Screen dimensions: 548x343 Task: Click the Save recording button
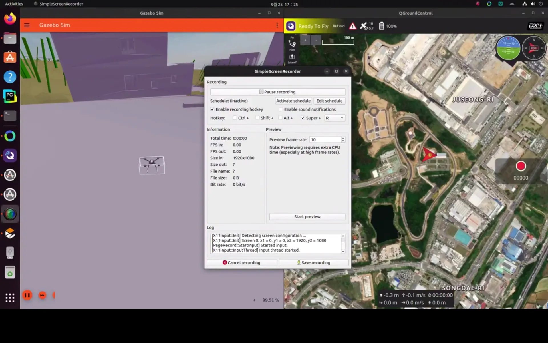313,262
